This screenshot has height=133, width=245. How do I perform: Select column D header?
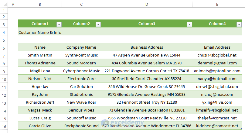[147, 4]
